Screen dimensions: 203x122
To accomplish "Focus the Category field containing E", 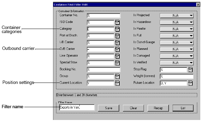I will pos(101,29).
